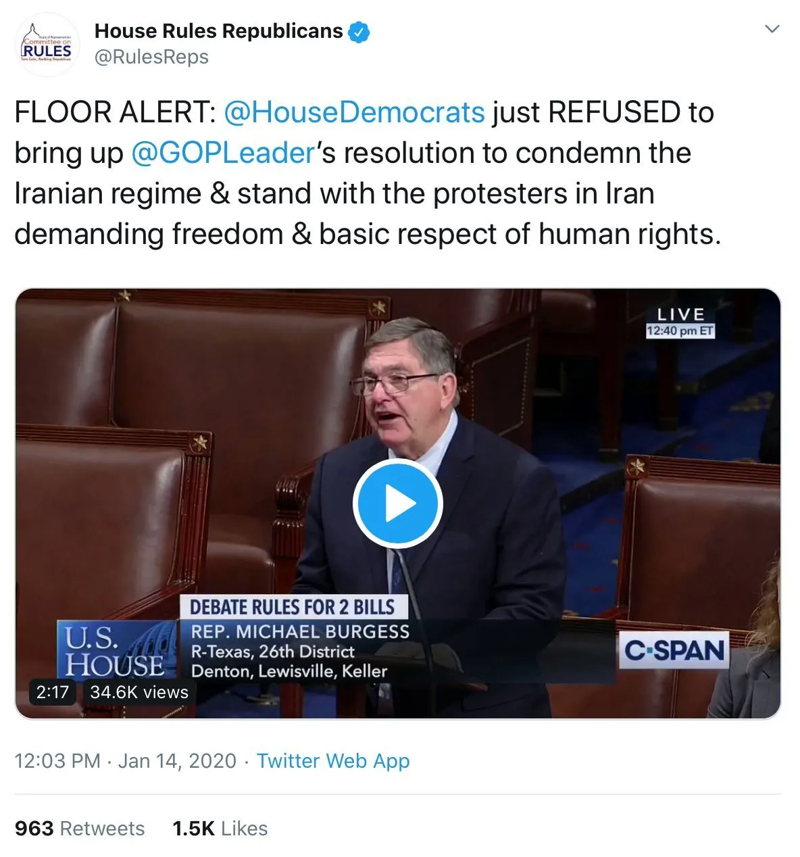
Task: Click the 34.6K views counter
Action: (139, 692)
